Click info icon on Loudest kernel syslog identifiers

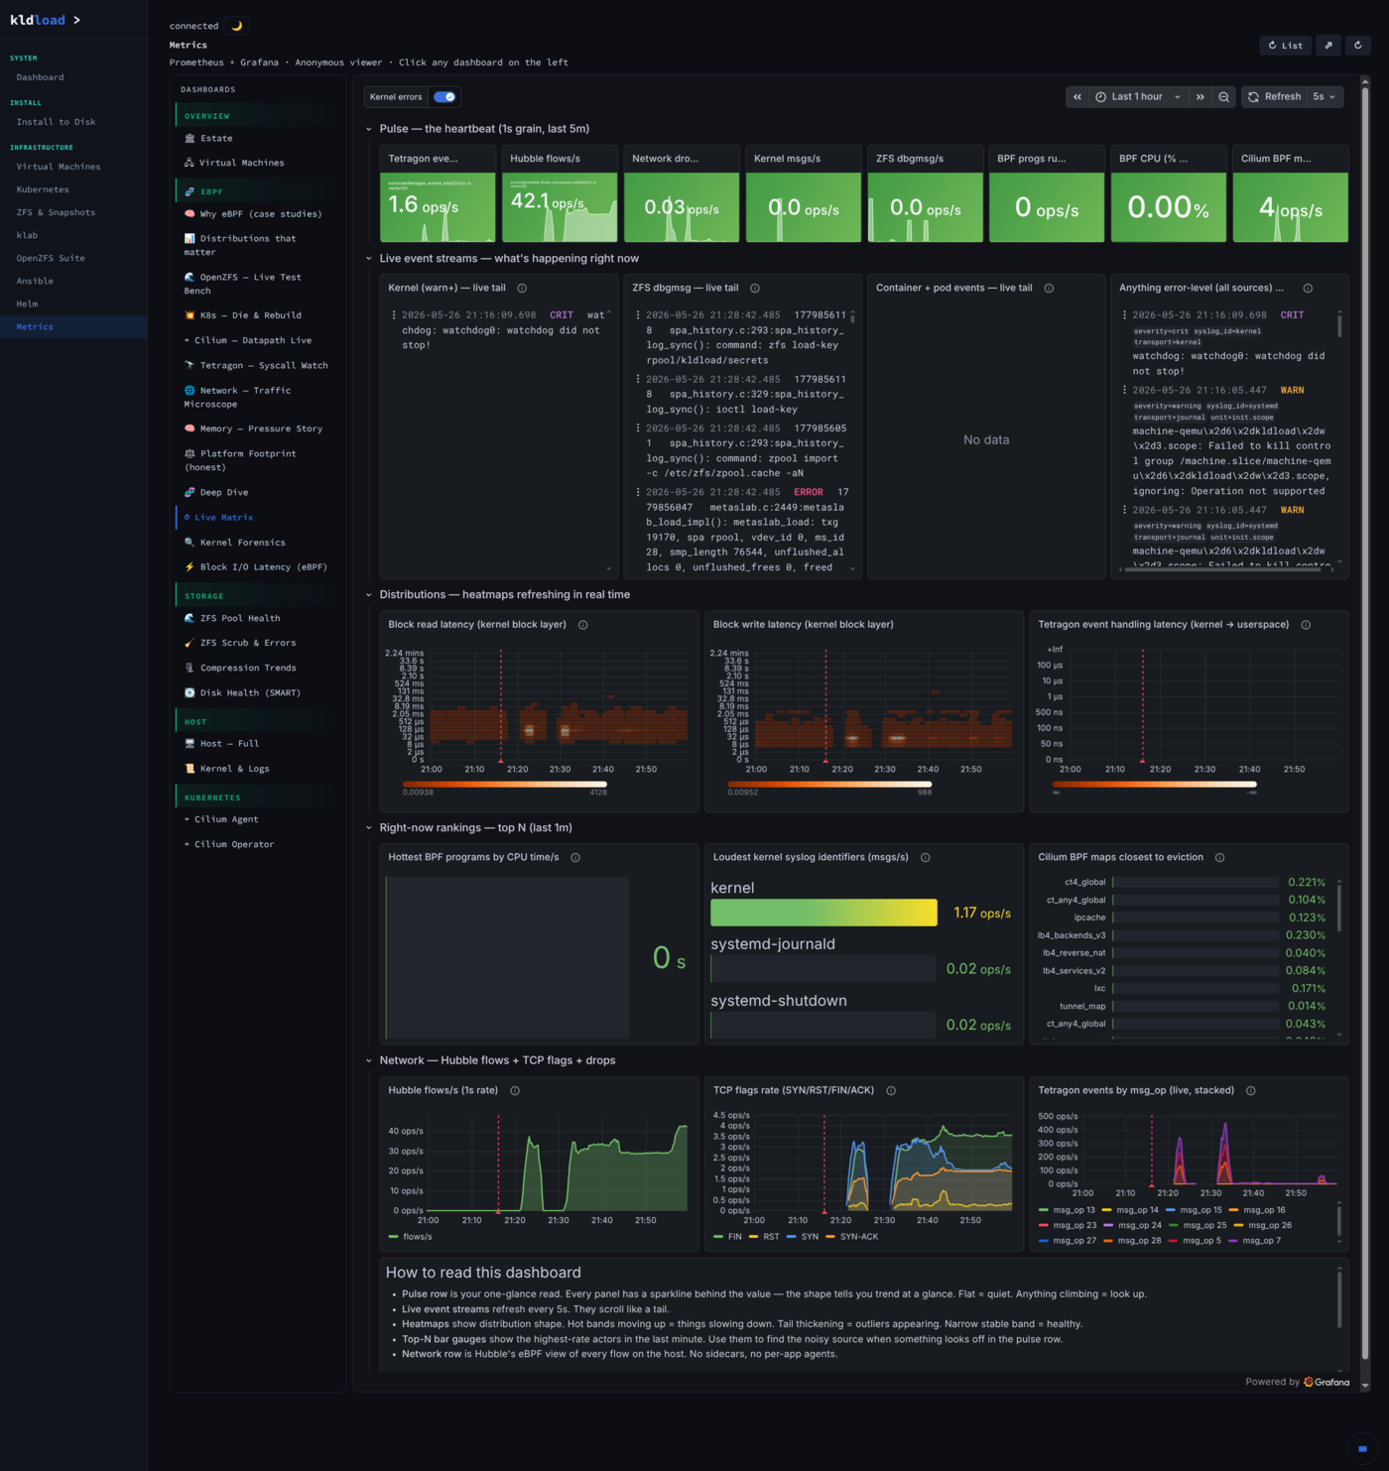pos(926,857)
